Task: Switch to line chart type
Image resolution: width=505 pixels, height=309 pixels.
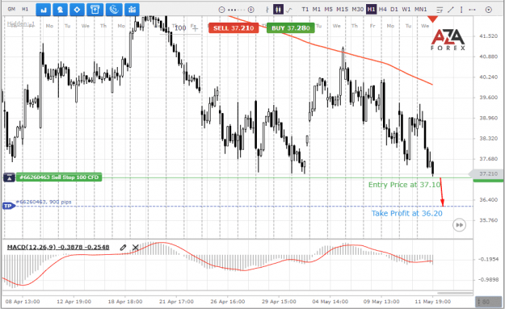Action: tap(289, 10)
